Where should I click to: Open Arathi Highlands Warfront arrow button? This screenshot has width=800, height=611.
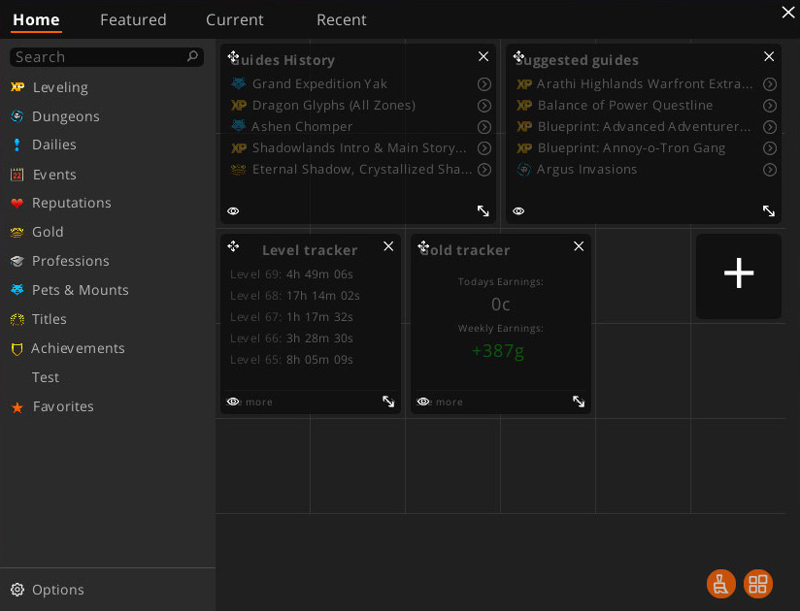click(x=770, y=84)
